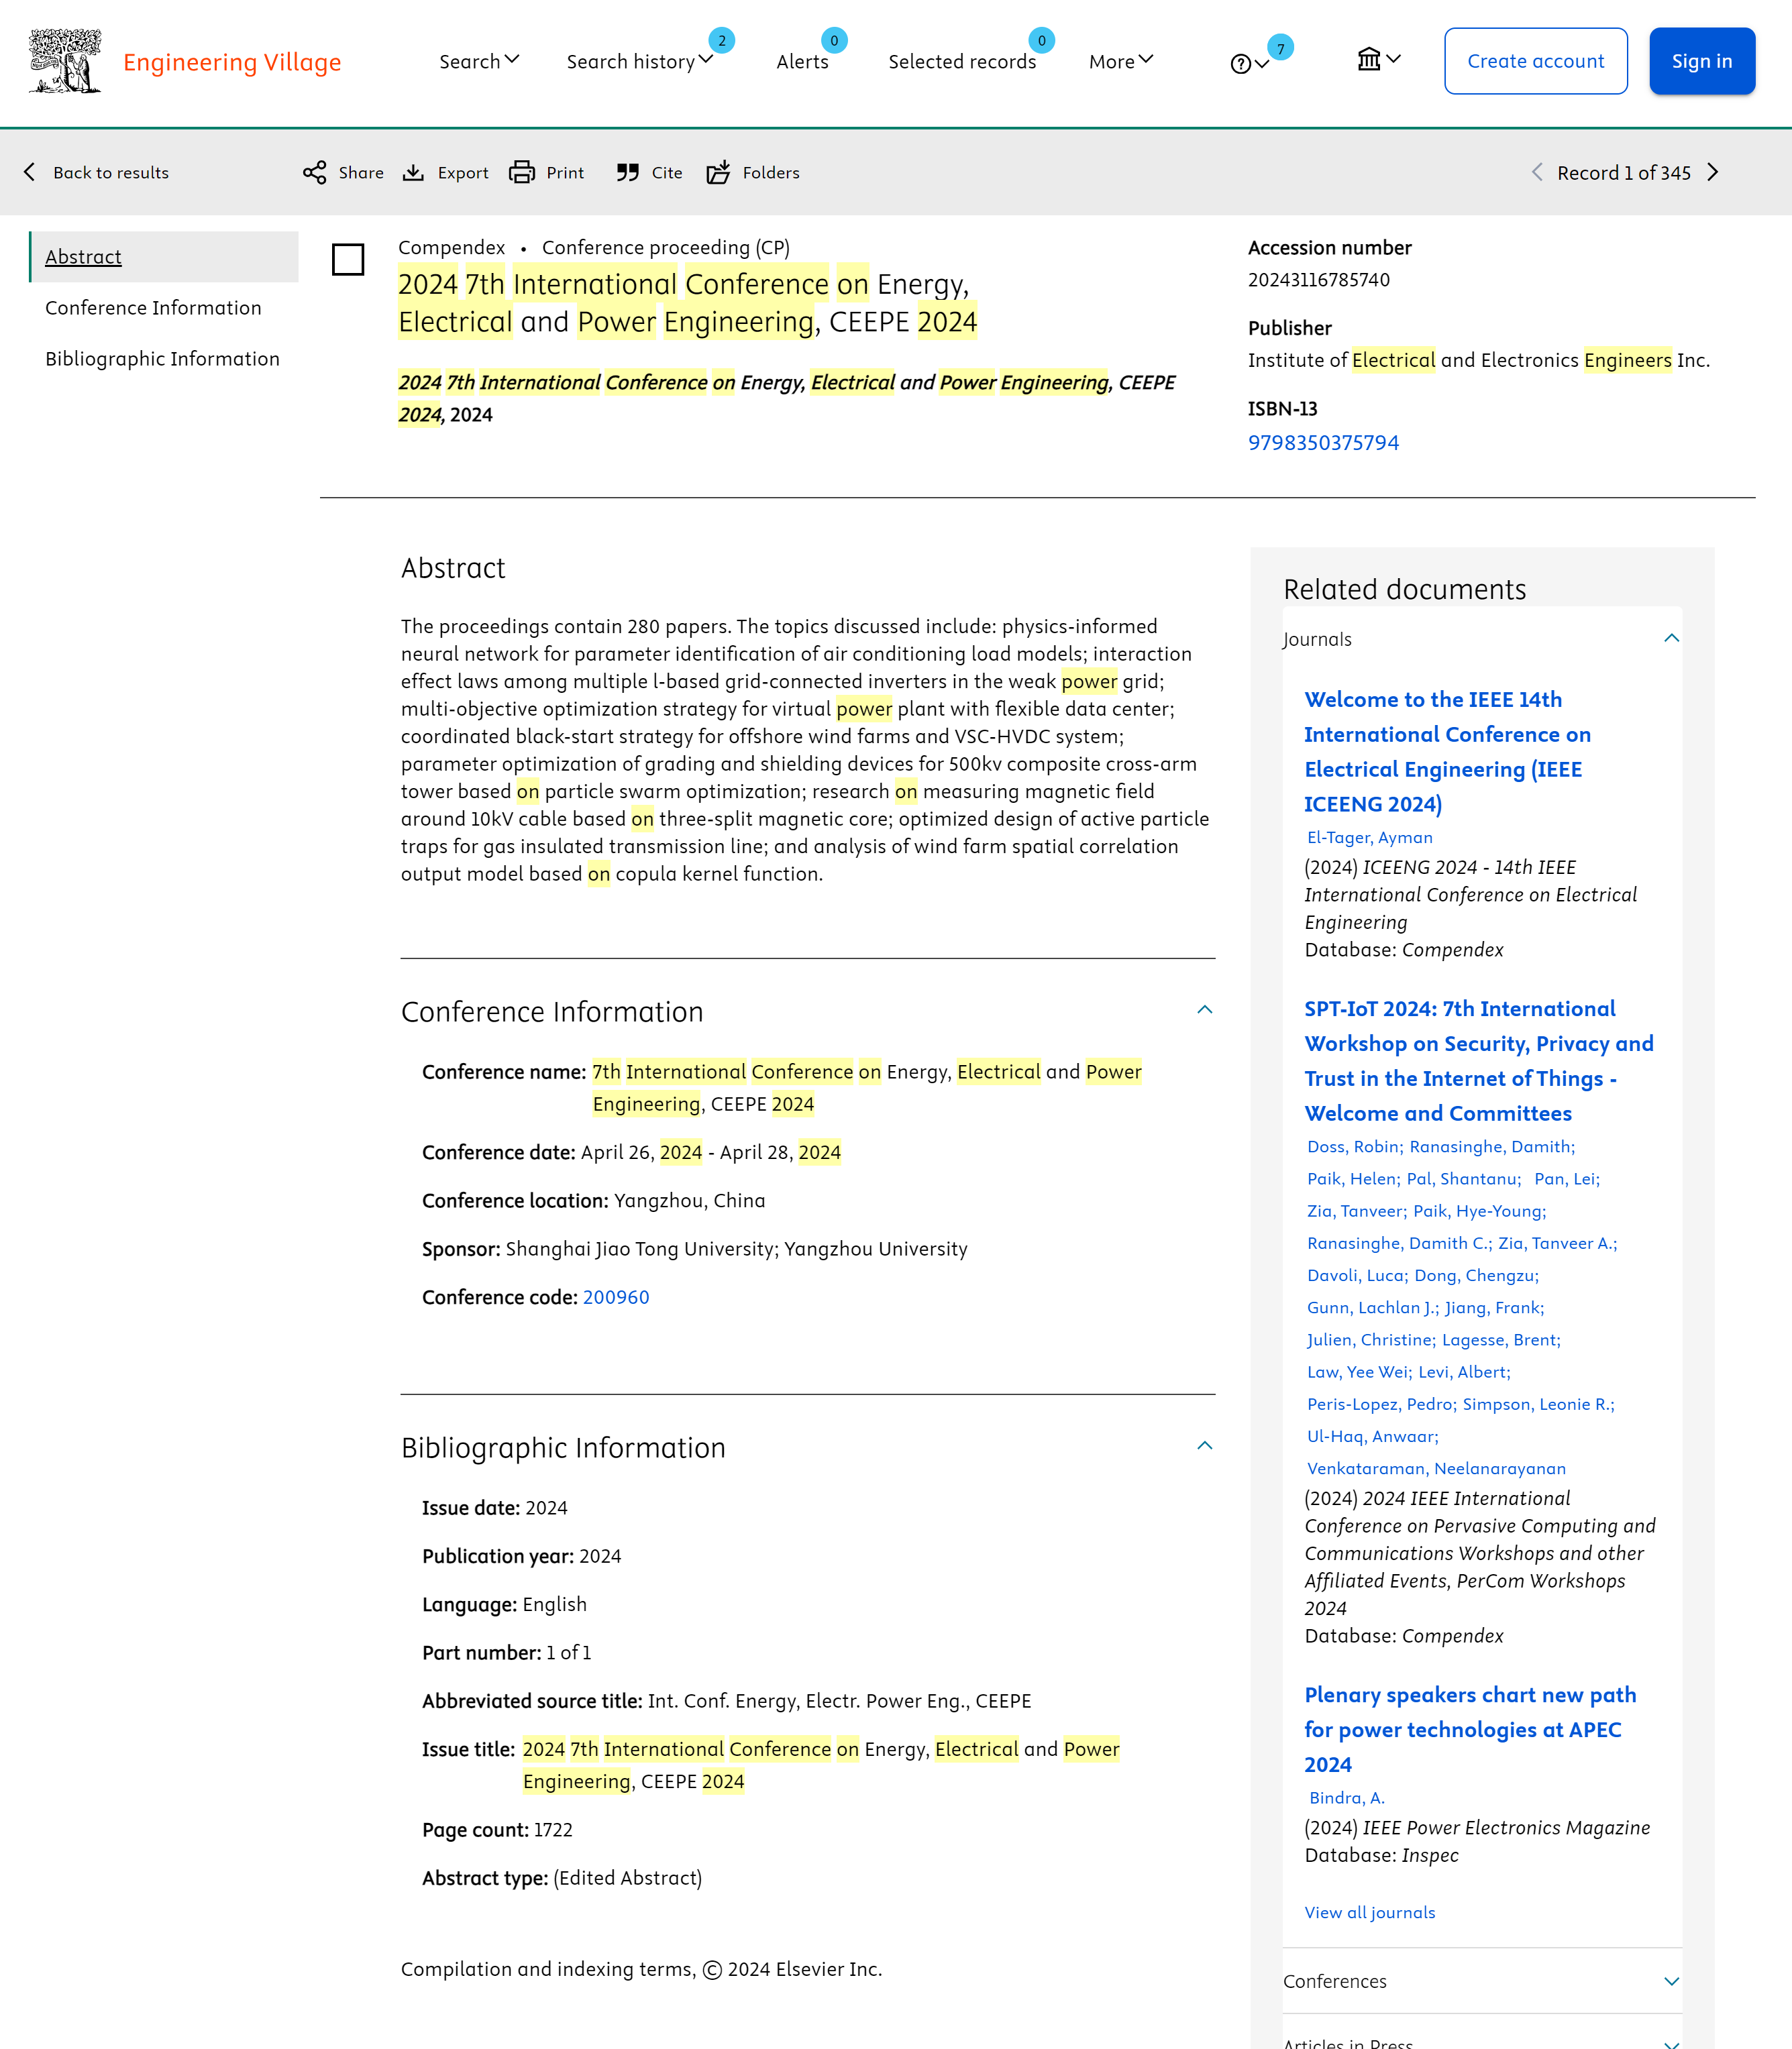Click 'Record 1 of 345' text

pyautogui.click(x=1623, y=172)
